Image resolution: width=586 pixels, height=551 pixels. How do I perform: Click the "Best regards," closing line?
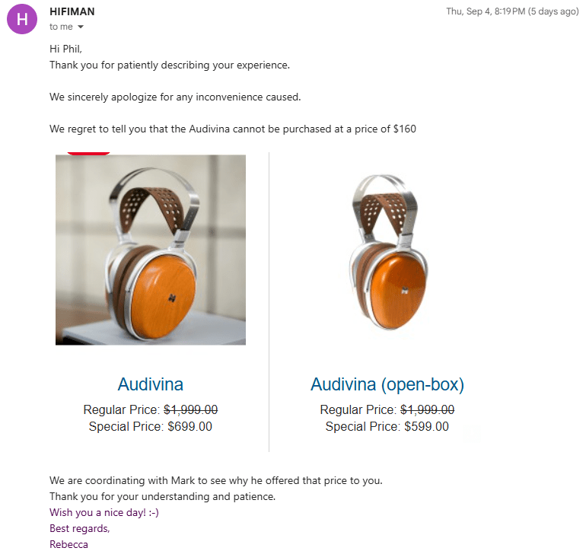click(x=80, y=529)
